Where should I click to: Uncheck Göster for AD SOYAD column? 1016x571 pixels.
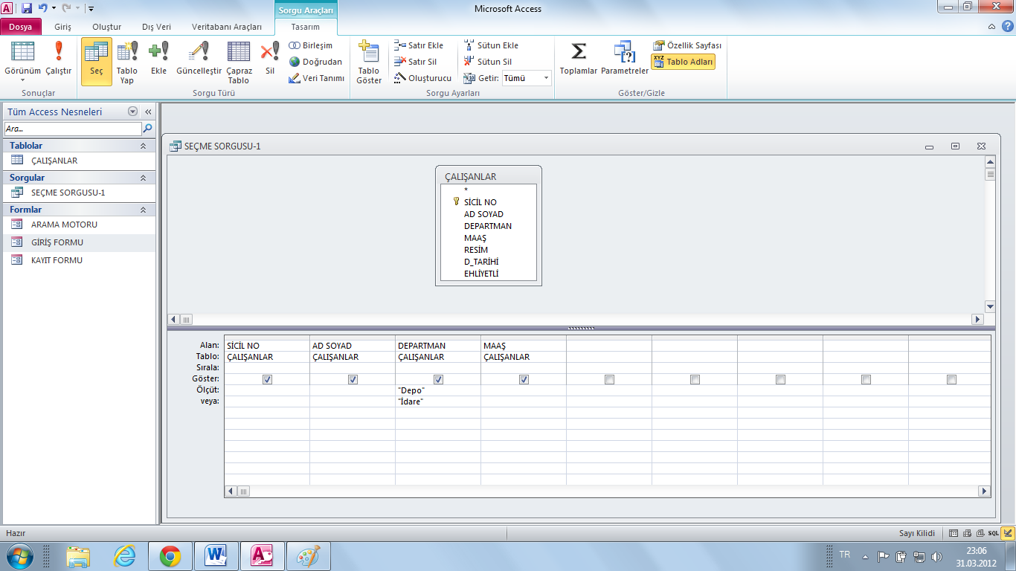(x=353, y=379)
